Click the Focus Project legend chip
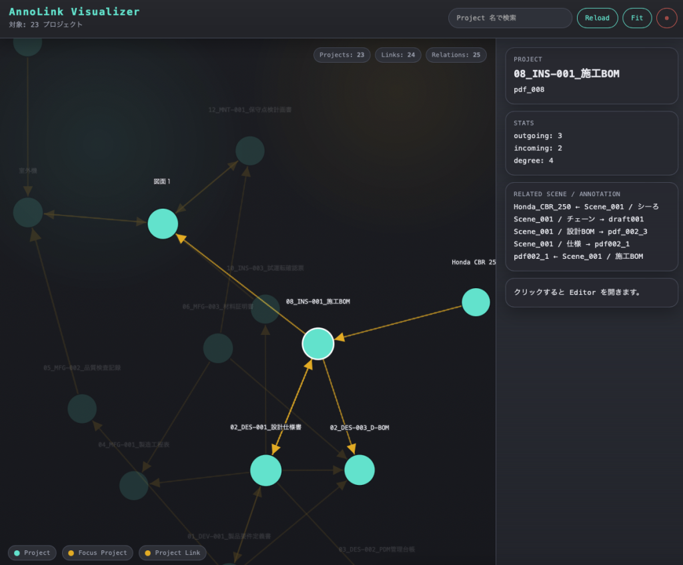Viewport: 683px width, 565px height. click(x=97, y=553)
